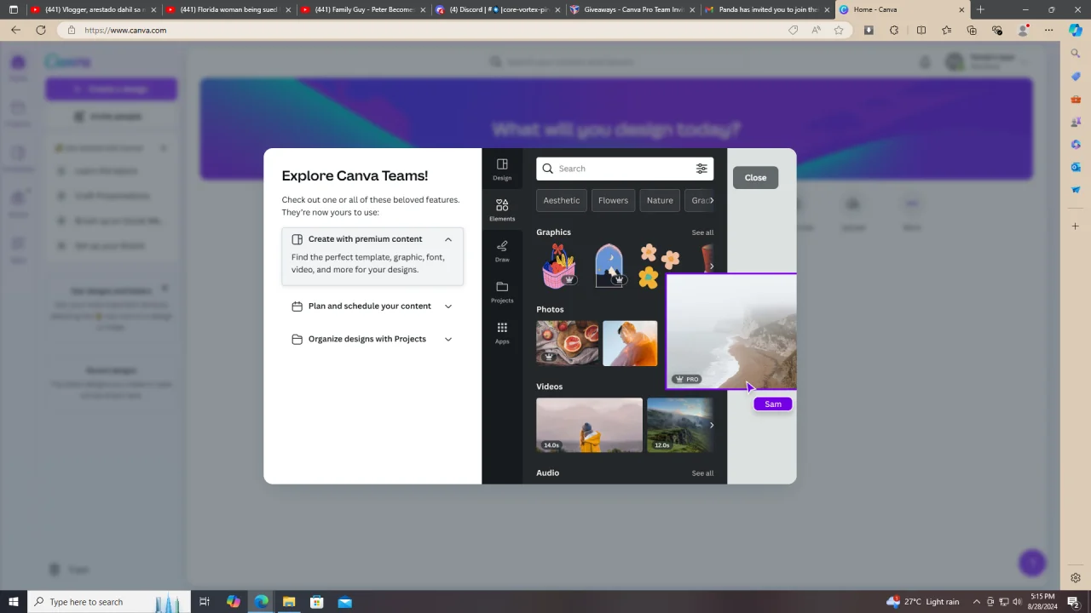Viewport: 1091px width, 613px height.
Task: Open the 12.0s landscape video thumbnail
Action: click(679, 425)
